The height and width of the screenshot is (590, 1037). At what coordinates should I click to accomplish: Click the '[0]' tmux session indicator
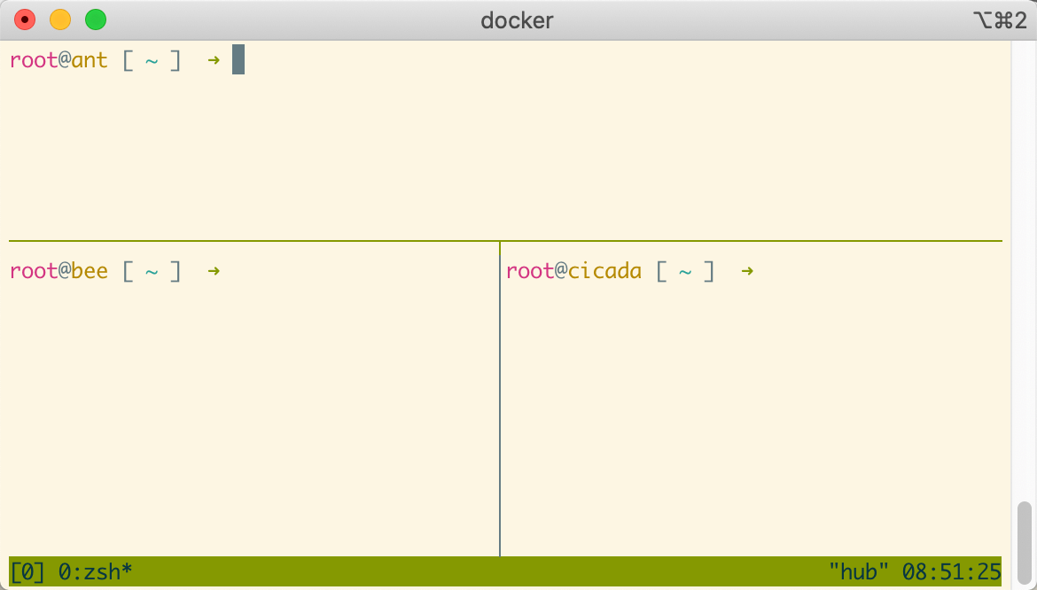tap(27, 571)
